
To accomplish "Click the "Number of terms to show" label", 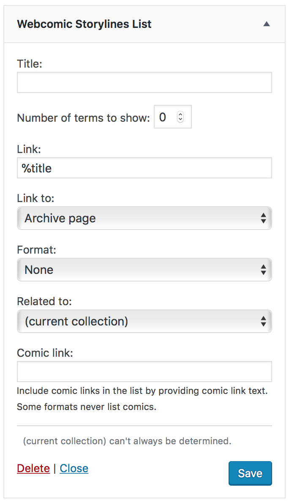I will coord(83,118).
